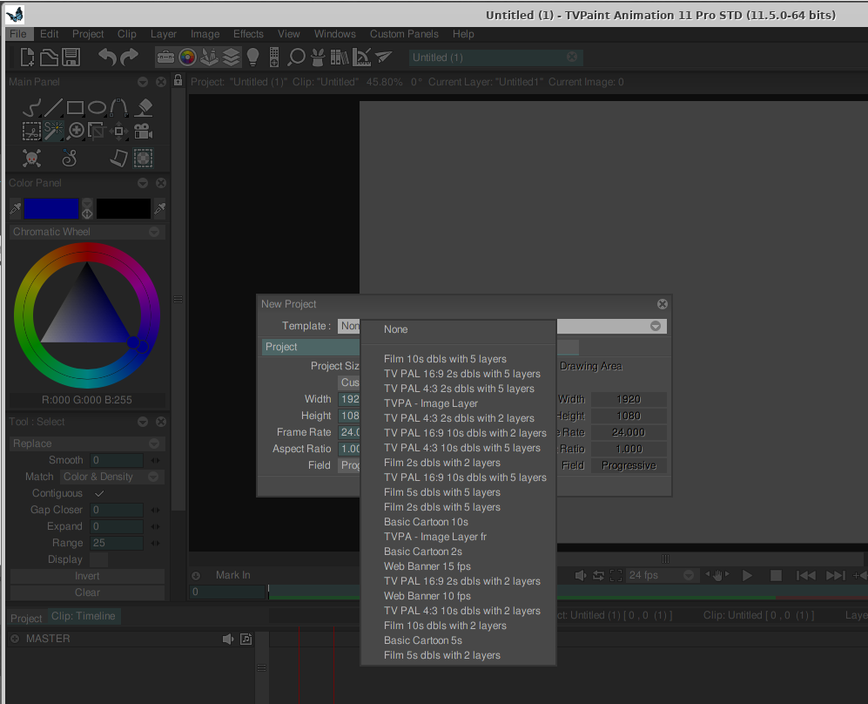Select template Web Banner 15 fps
Viewport: 868px width, 704px height.
(427, 566)
